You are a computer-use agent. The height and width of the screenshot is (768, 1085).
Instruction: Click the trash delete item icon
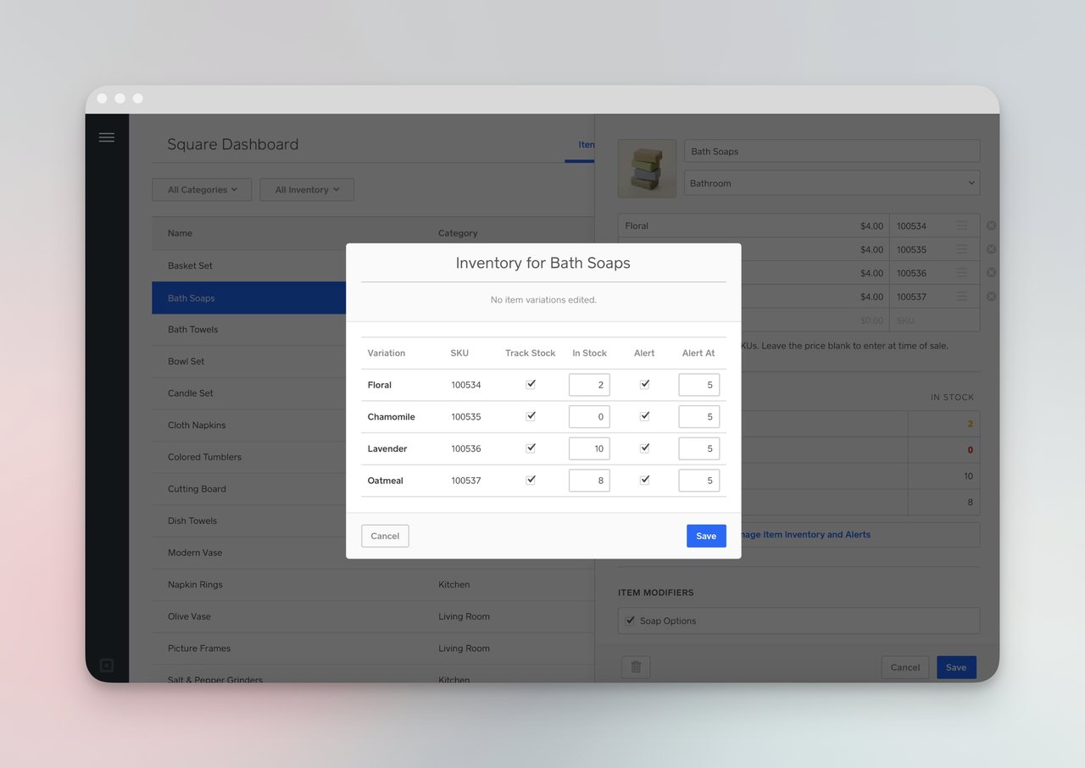[x=636, y=668]
